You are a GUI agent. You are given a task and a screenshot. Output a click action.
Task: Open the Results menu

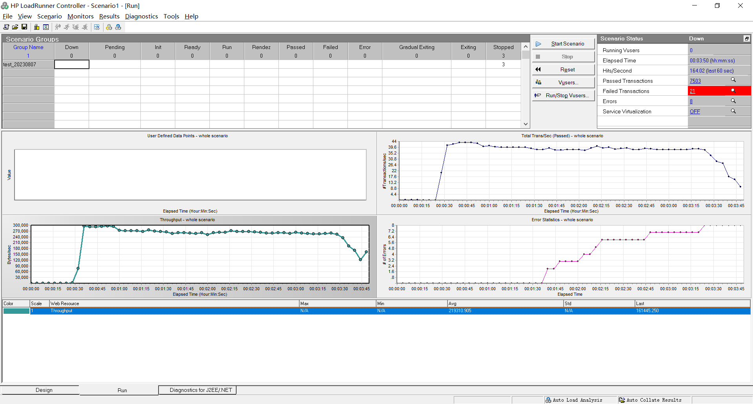click(x=109, y=16)
